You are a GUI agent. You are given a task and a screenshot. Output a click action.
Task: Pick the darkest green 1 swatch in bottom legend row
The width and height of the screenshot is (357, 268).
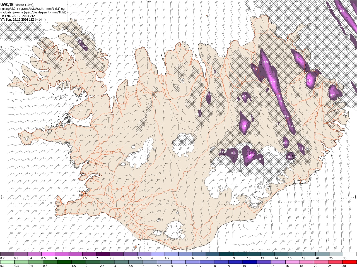click(64, 262)
